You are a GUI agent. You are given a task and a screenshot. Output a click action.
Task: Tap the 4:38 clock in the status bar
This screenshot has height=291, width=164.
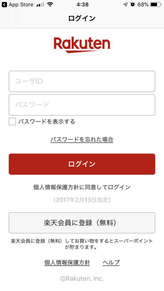point(82,5)
